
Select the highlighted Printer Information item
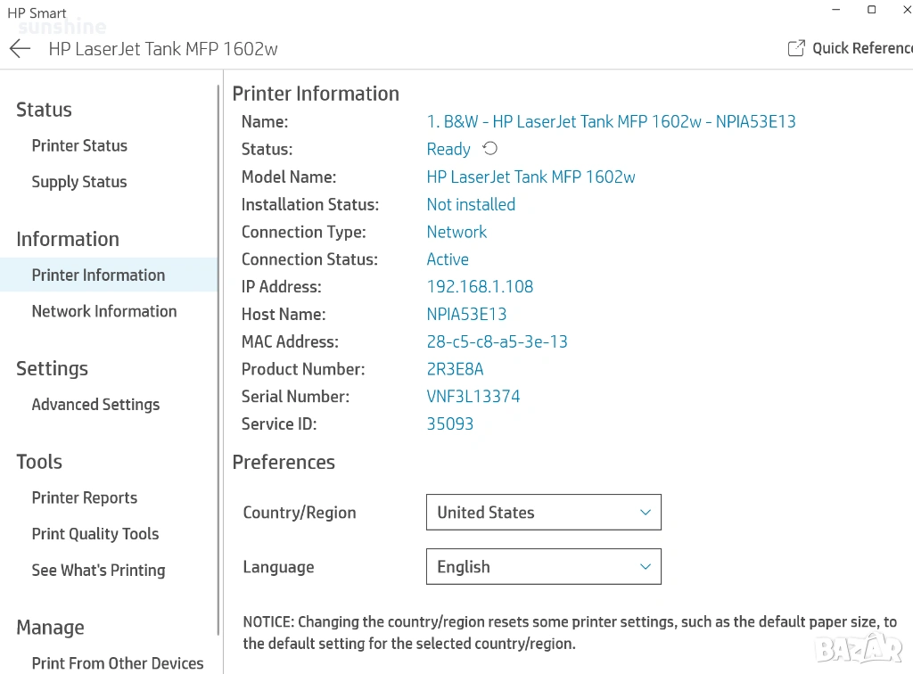point(98,275)
